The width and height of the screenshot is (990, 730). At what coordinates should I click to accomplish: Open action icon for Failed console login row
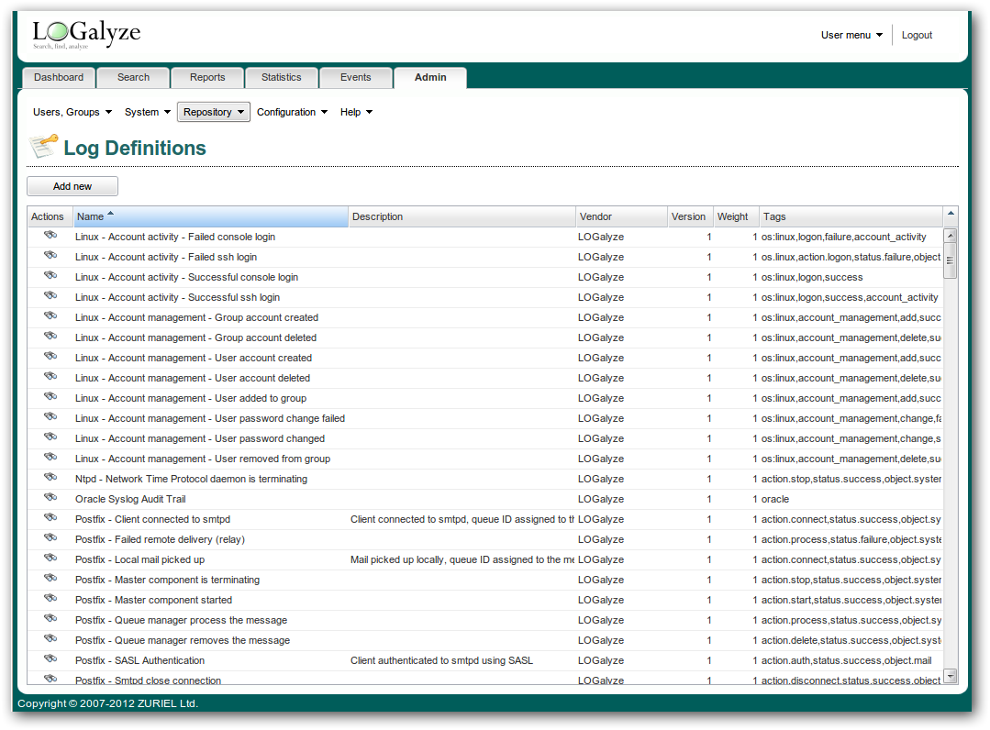pos(50,236)
